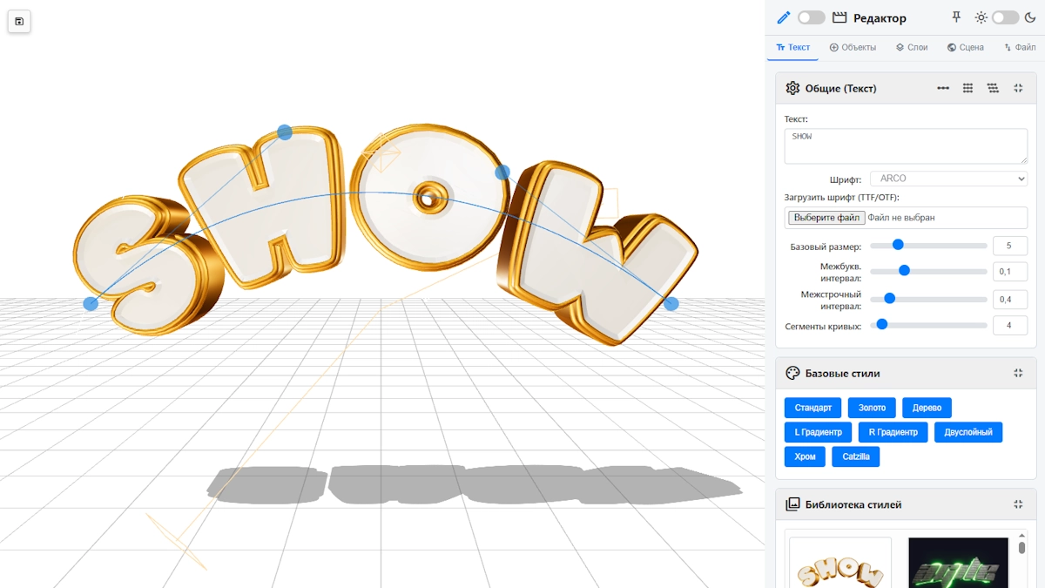Open the Сцена tab
The height and width of the screenshot is (588, 1045).
tap(966, 47)
